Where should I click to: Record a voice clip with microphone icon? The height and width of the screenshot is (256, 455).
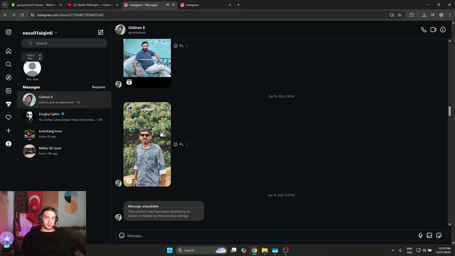[x=420, y=235]
